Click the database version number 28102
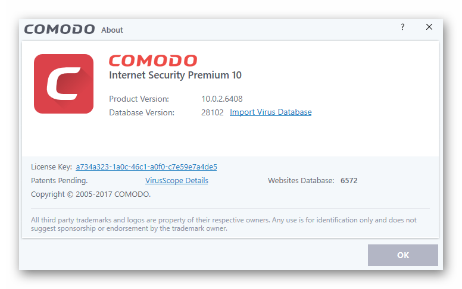This screenshot has height=289, width=462. 212,112
